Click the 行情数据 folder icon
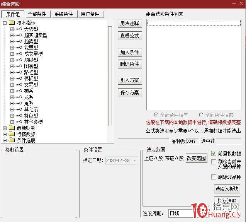The width and height of the screenshot is (246, 222). pos(12,134)
